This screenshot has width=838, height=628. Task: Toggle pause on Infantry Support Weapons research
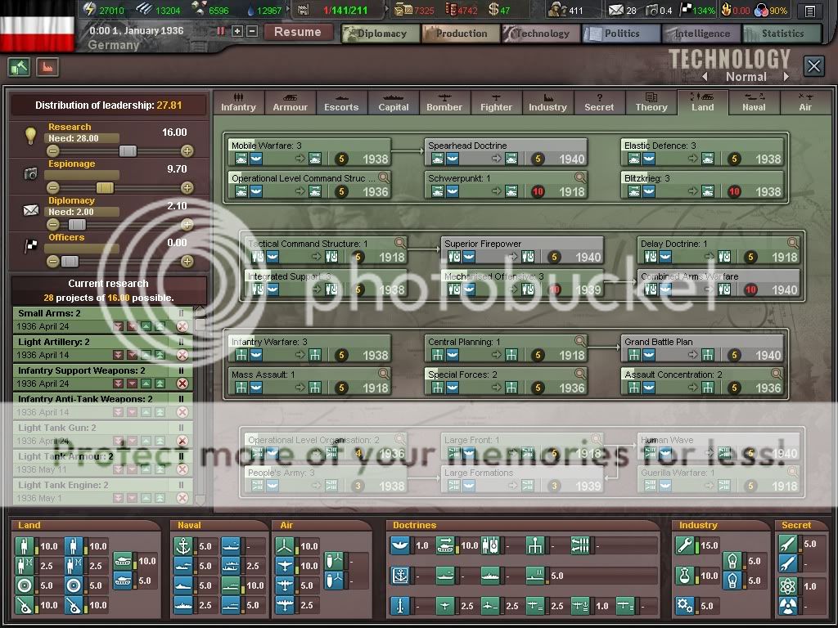pyautogui.click(x=181, y=370)
